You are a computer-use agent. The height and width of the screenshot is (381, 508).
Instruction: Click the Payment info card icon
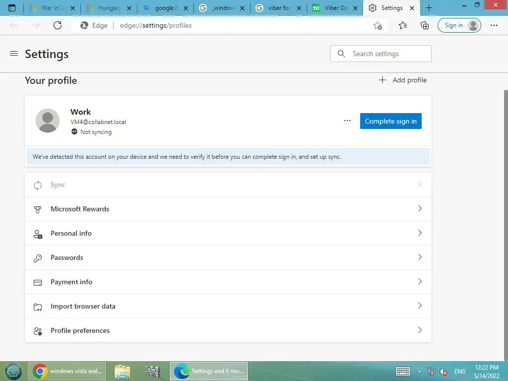point(38,282)
